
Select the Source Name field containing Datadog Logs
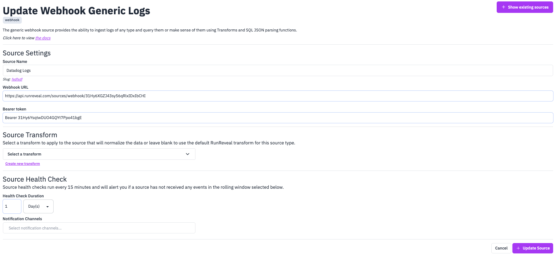coord(278,70)
